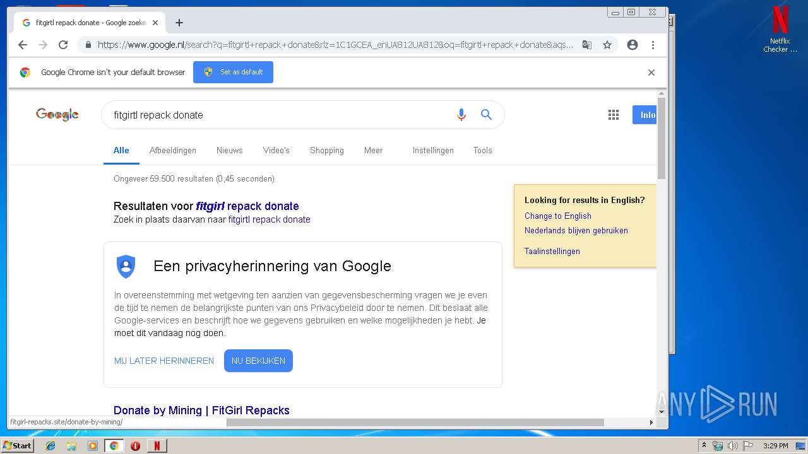This screenshot has height=454, width=808.
Task: View site info via padlock icon
Action: (88, 45)
